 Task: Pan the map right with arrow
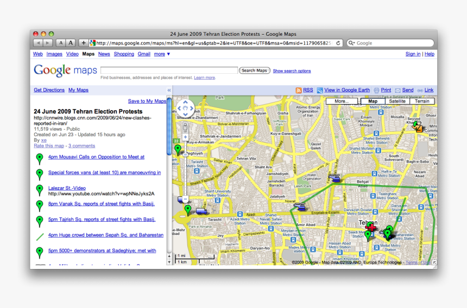pyautogui.click(x=192, y=108)
